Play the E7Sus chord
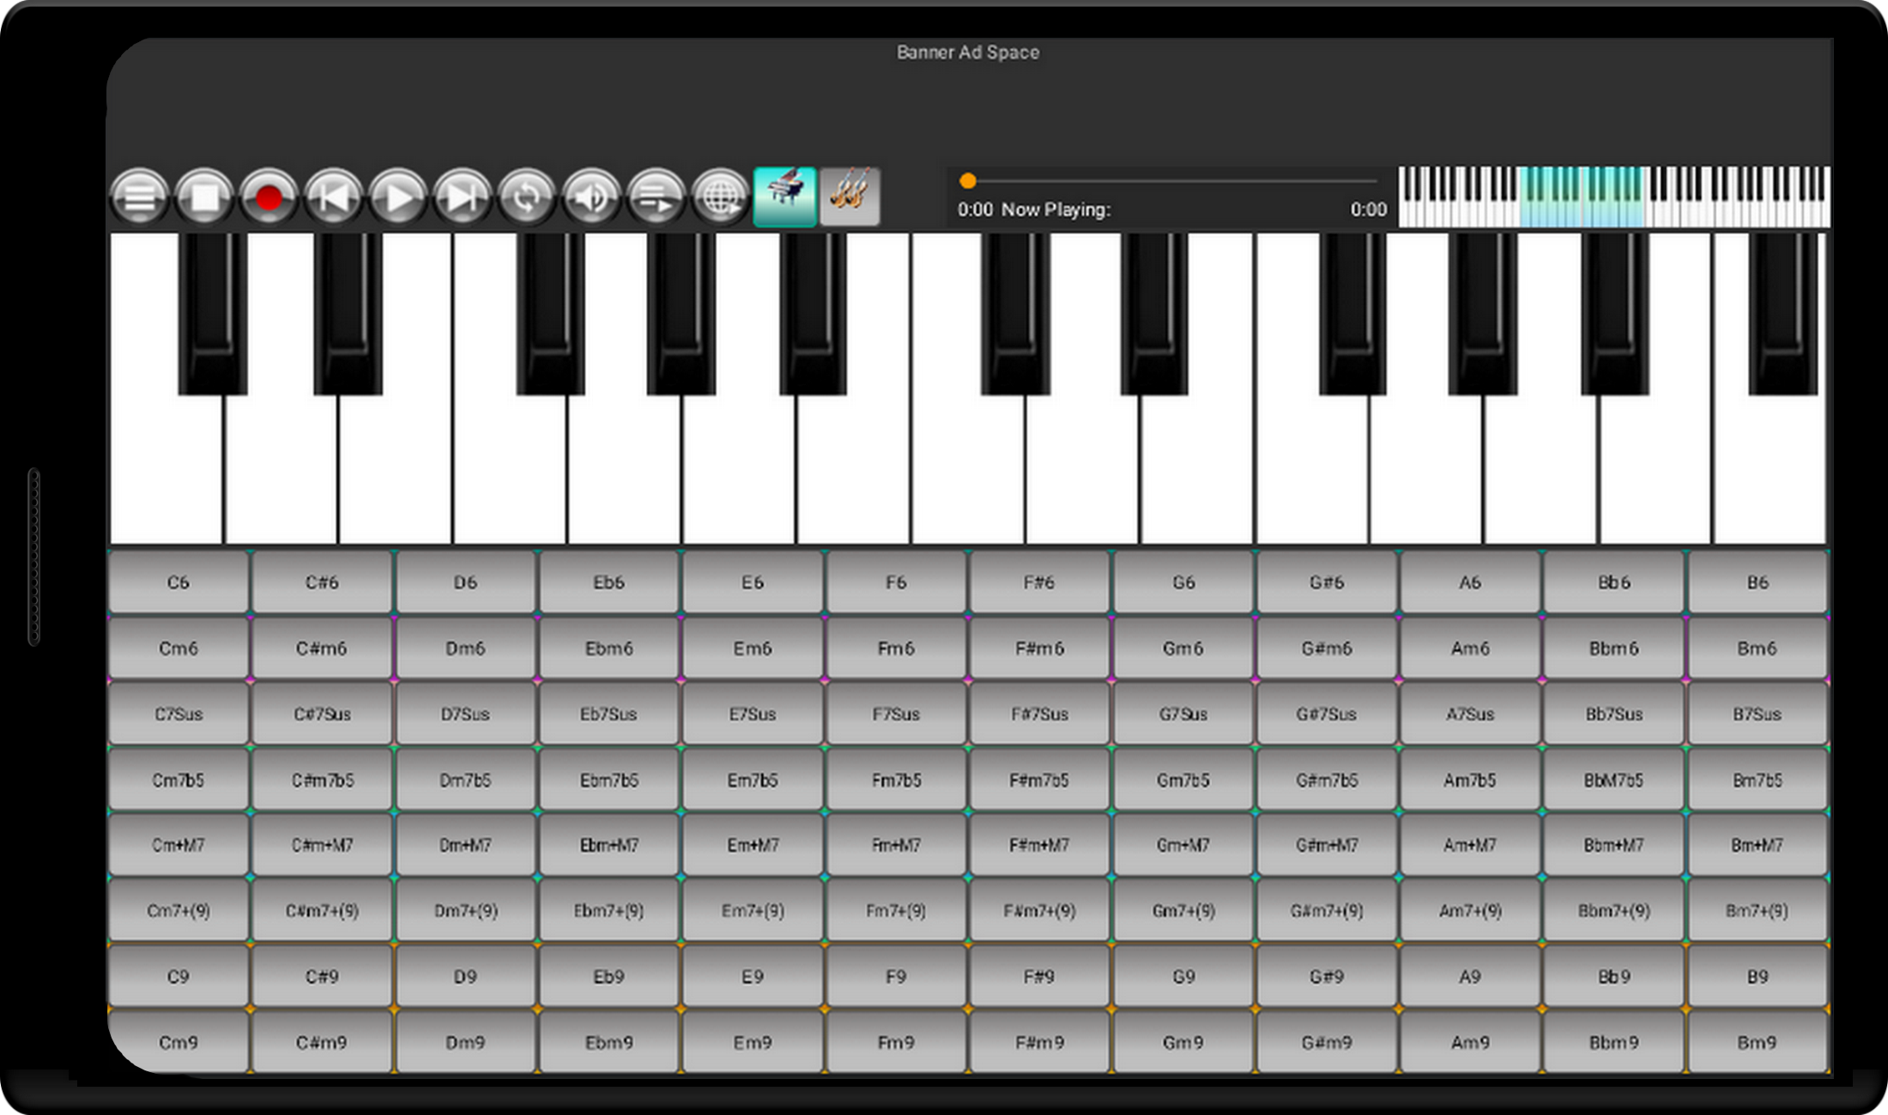This screenshot has width=1888, height=1115. point(753,714)
